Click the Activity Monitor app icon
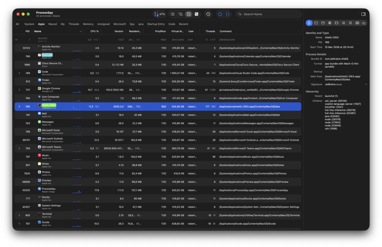This screenshot has width=382, height=247. [39, 46]
